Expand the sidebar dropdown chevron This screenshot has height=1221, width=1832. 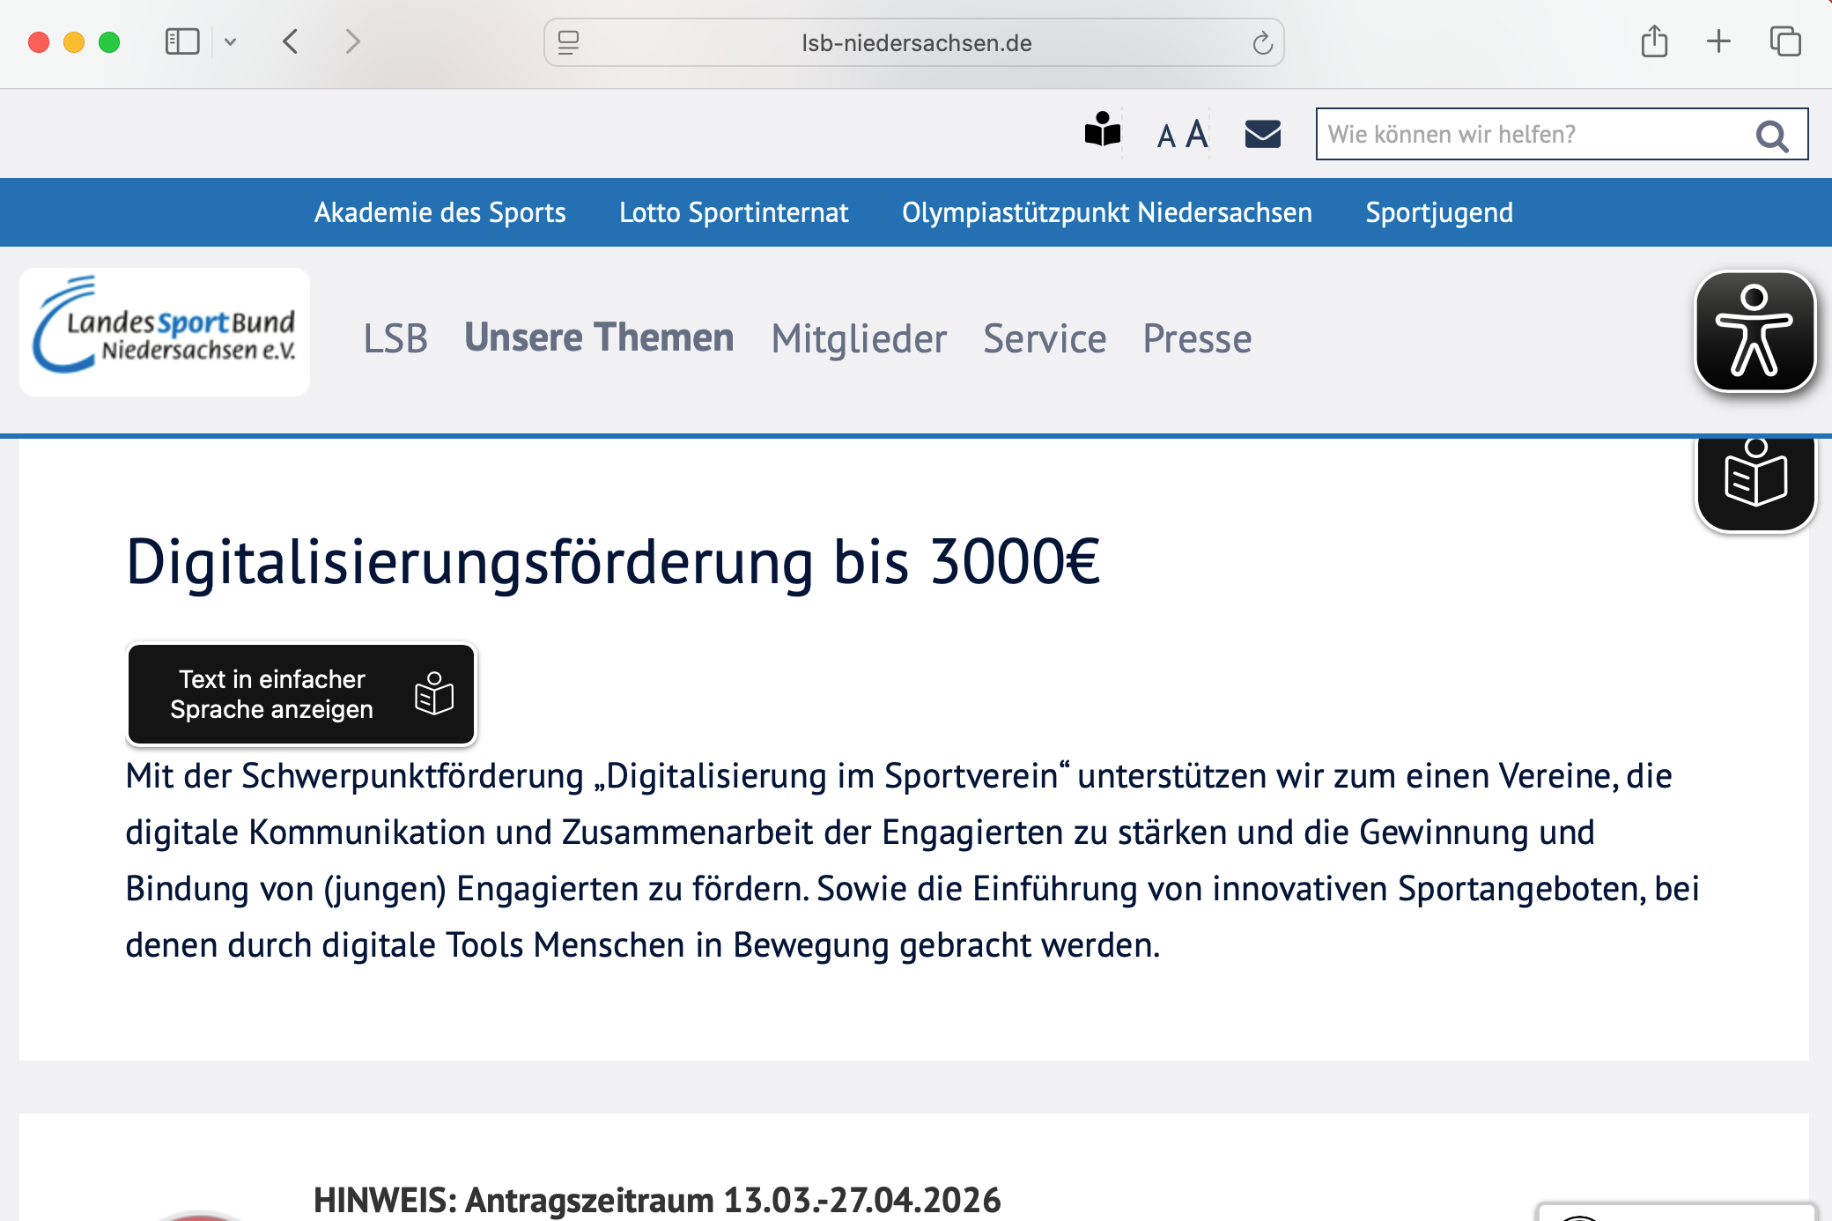[230, 41]
